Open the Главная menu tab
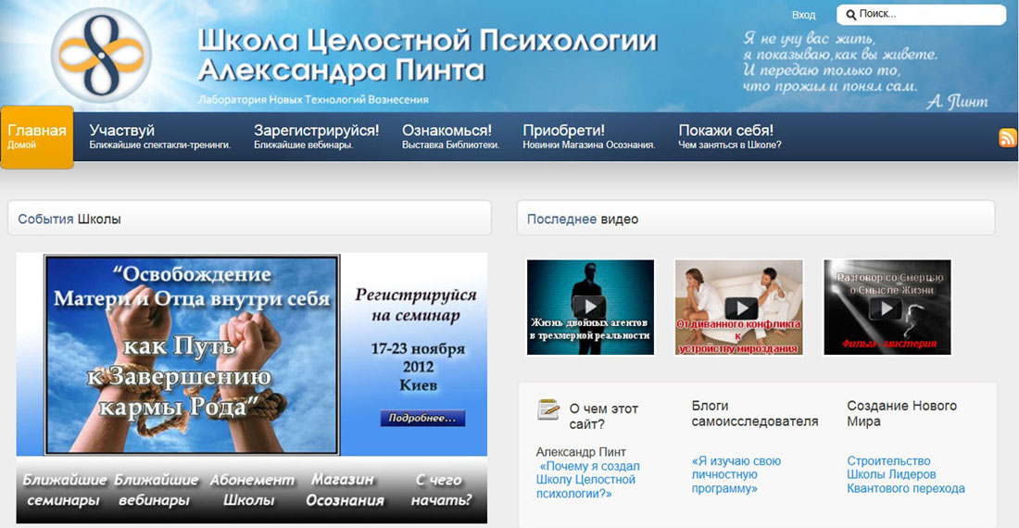 (37, 137)
